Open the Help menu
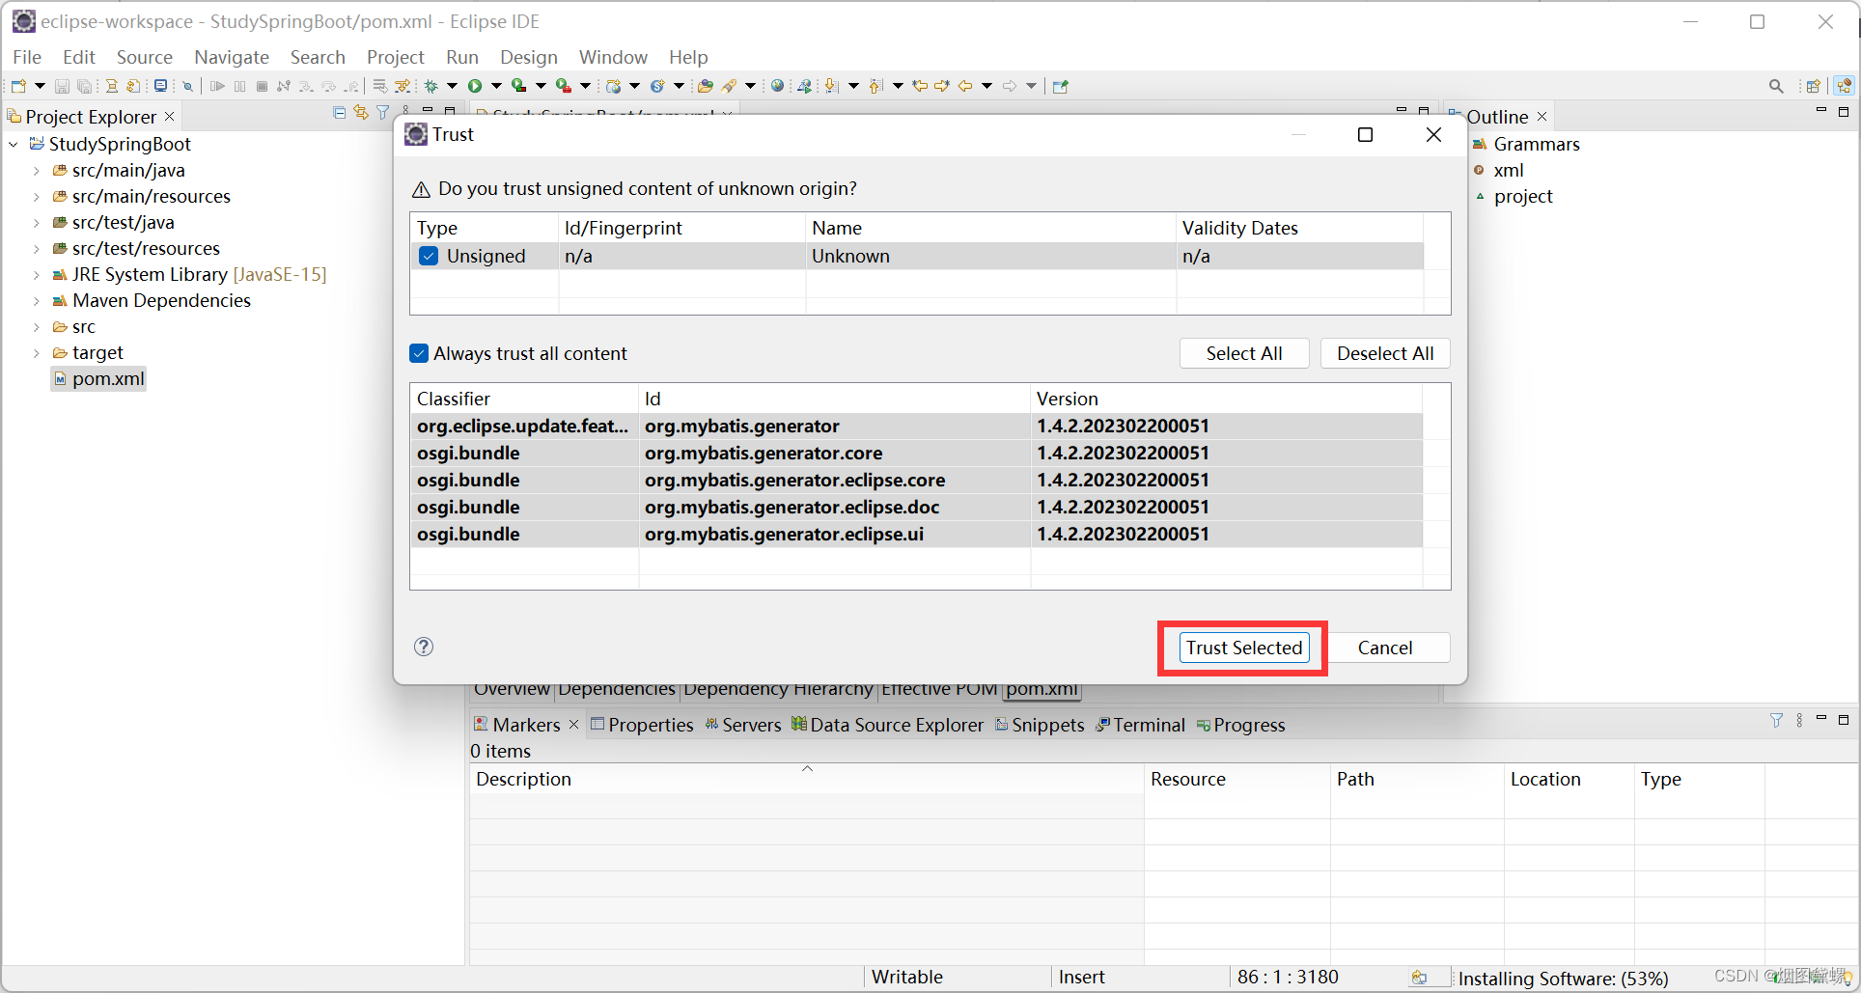 (x=688, y=57)
